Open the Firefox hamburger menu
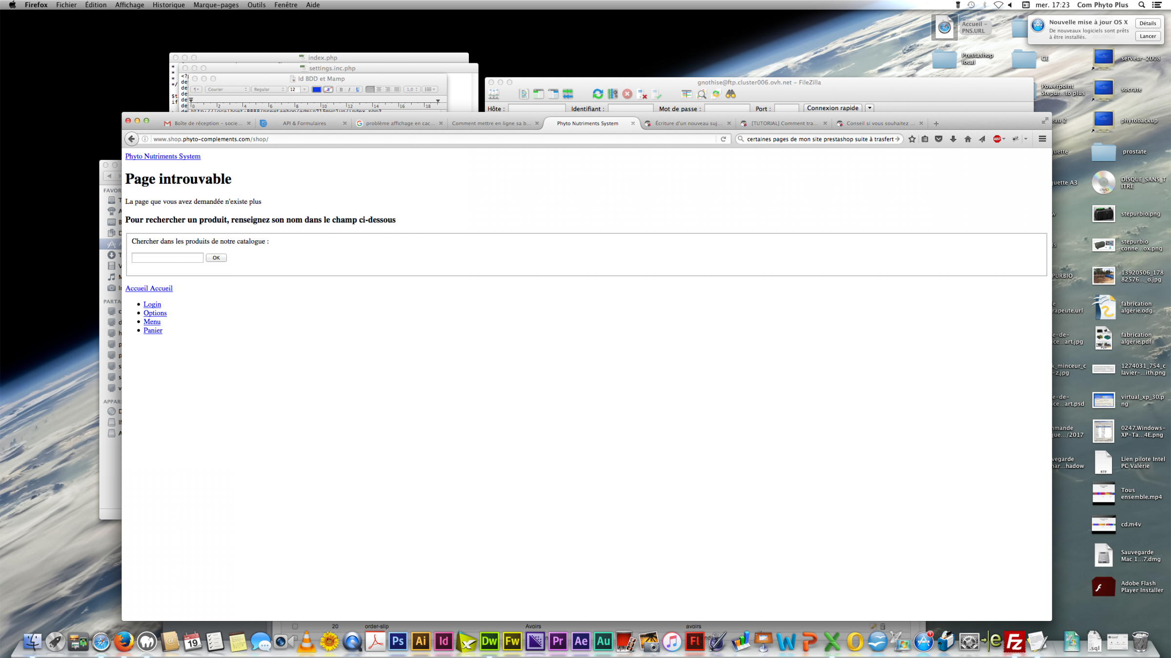This screenshot has height=658, width=1171. 1042,139
